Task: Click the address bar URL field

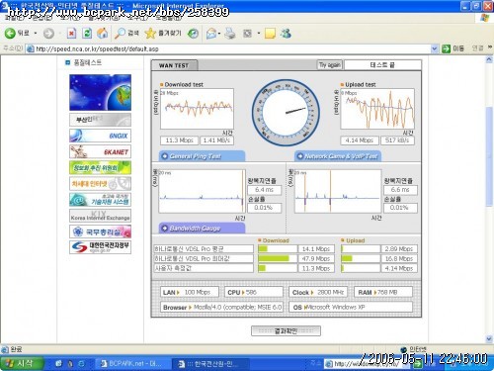Action: point(232,48)
